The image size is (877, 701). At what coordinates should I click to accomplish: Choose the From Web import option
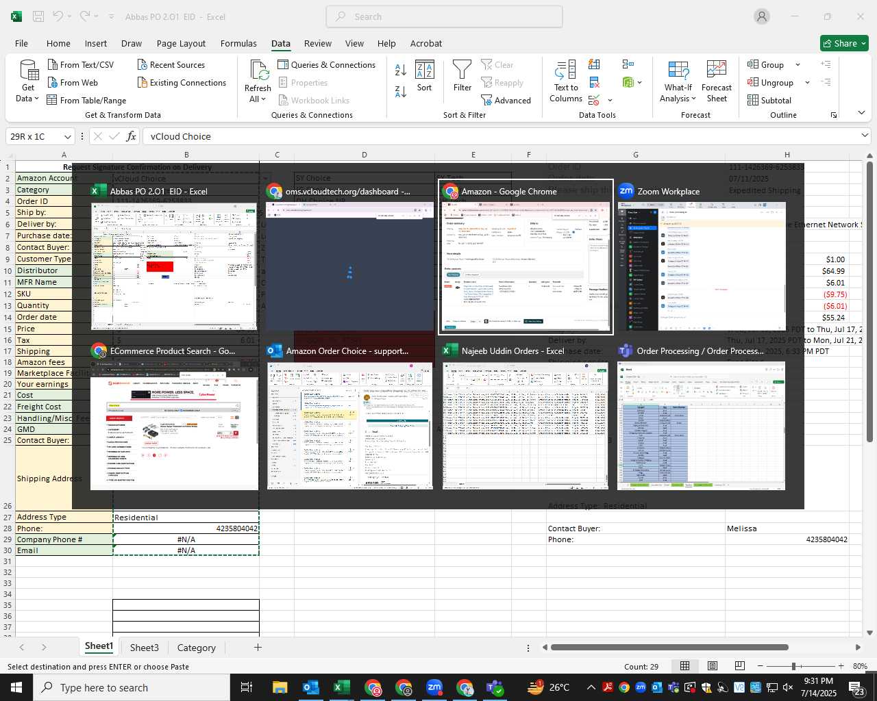[x=73, y=82]
